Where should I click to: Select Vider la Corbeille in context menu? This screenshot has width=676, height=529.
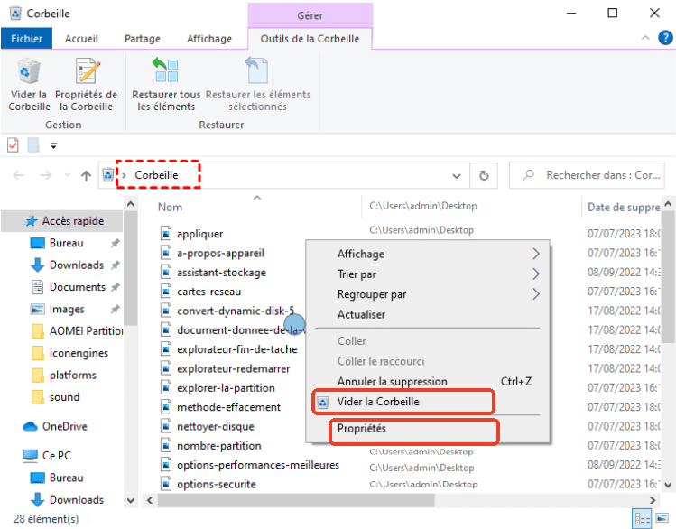tap(378, 402)
